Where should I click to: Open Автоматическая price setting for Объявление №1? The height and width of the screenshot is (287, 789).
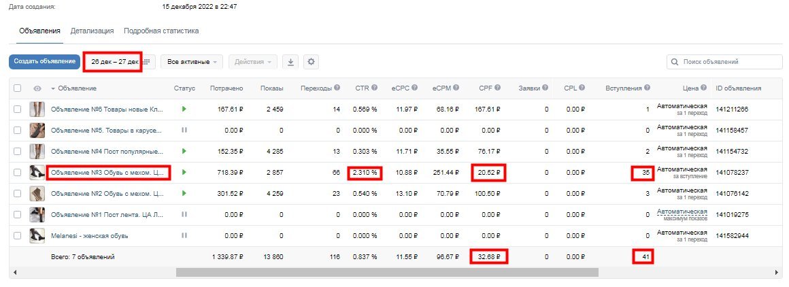[682, 212]
